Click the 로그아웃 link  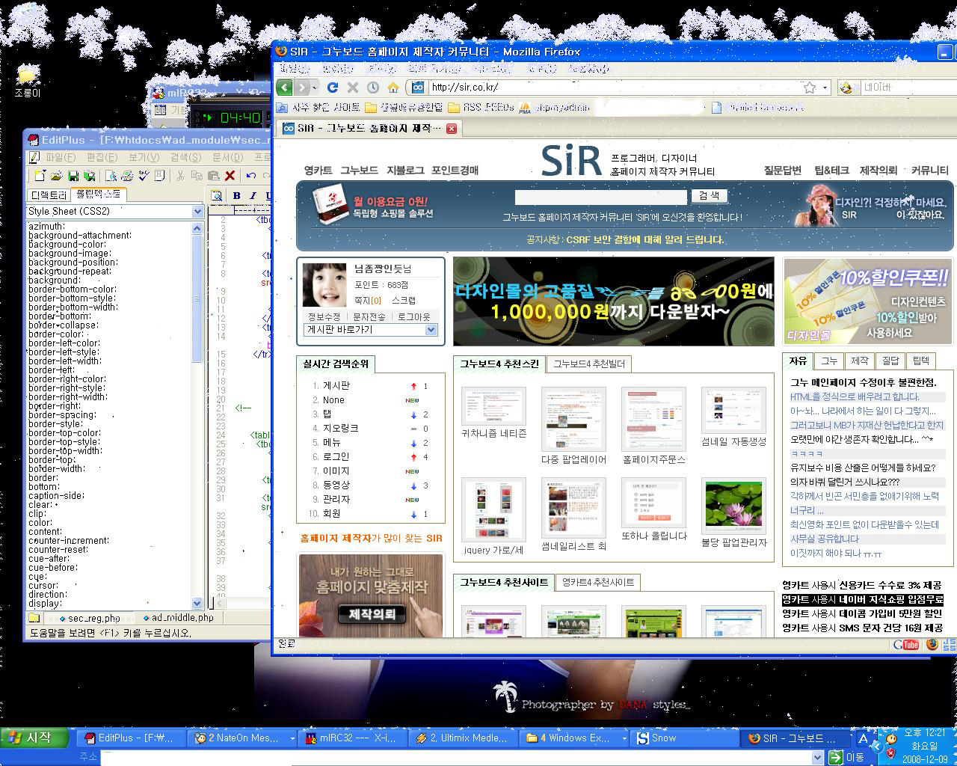click(x=413, y=316)
